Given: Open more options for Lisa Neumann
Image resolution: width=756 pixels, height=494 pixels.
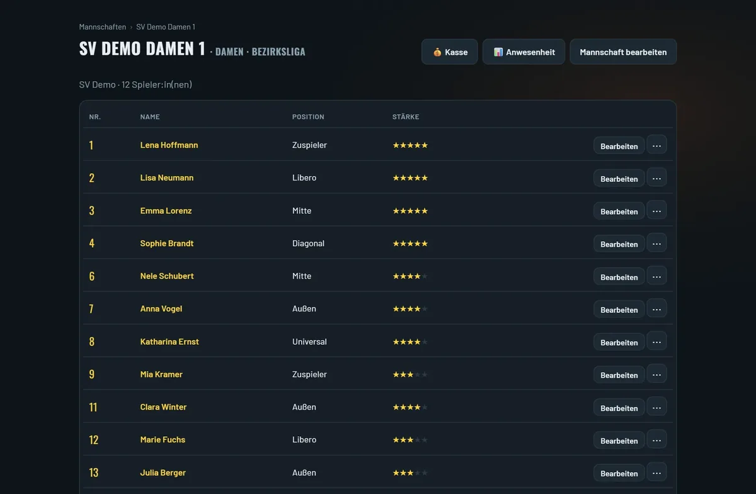Looking at the screenshot, I should 656,177.
